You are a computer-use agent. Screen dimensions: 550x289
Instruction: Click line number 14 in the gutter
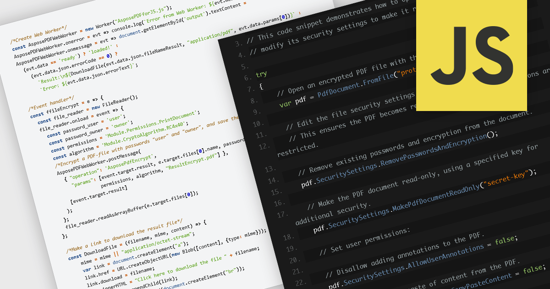[273, 181]
